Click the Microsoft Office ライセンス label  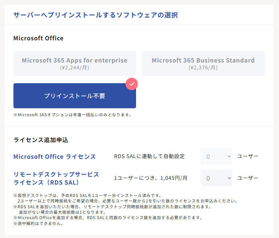click(55, 157)
